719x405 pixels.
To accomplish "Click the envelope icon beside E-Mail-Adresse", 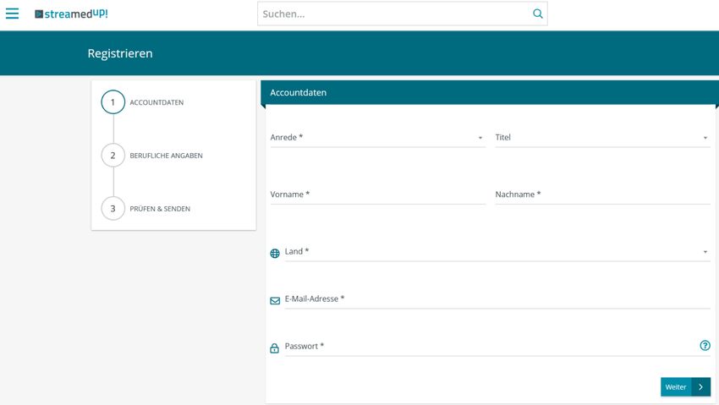I will pos(274,300).
